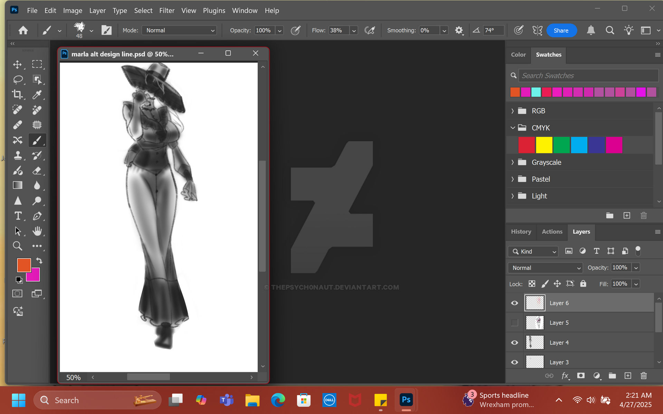Create new swatch with plus button
663x414 pixels.
click(x=627, y=215)
